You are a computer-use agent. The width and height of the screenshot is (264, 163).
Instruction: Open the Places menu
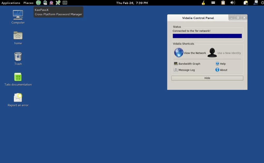[28, 3]
